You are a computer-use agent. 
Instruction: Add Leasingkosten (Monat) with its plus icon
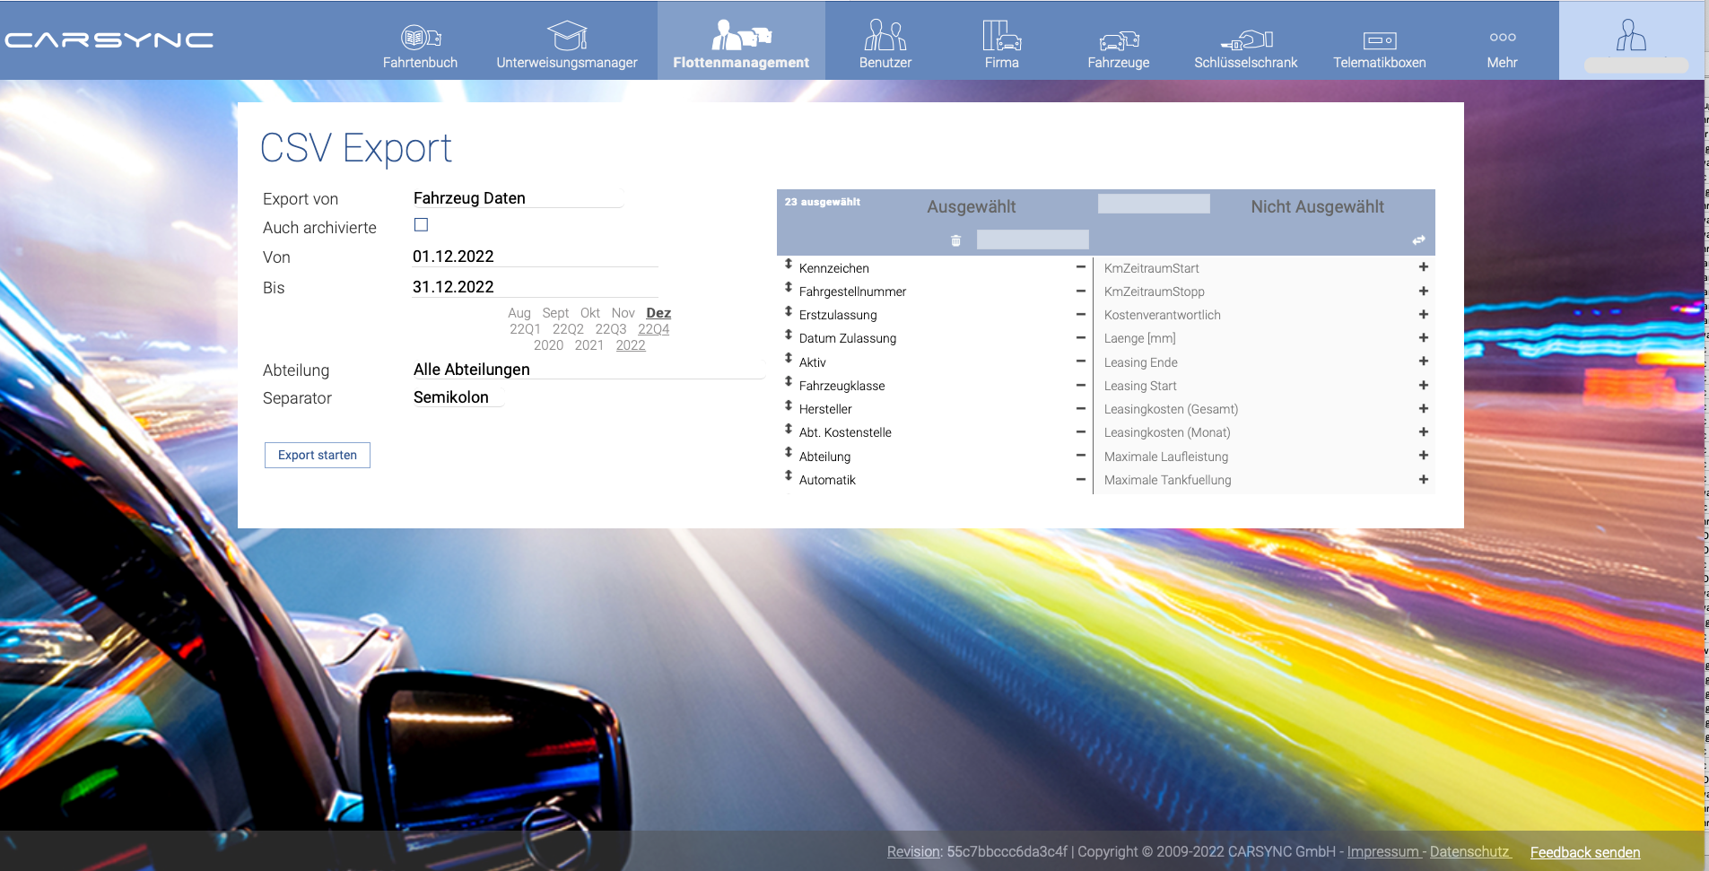(1424, 431)
